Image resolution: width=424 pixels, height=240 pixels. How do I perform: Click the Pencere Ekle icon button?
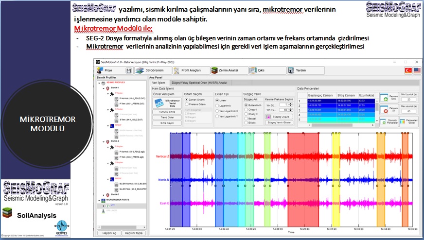click(x=389, y=98)
